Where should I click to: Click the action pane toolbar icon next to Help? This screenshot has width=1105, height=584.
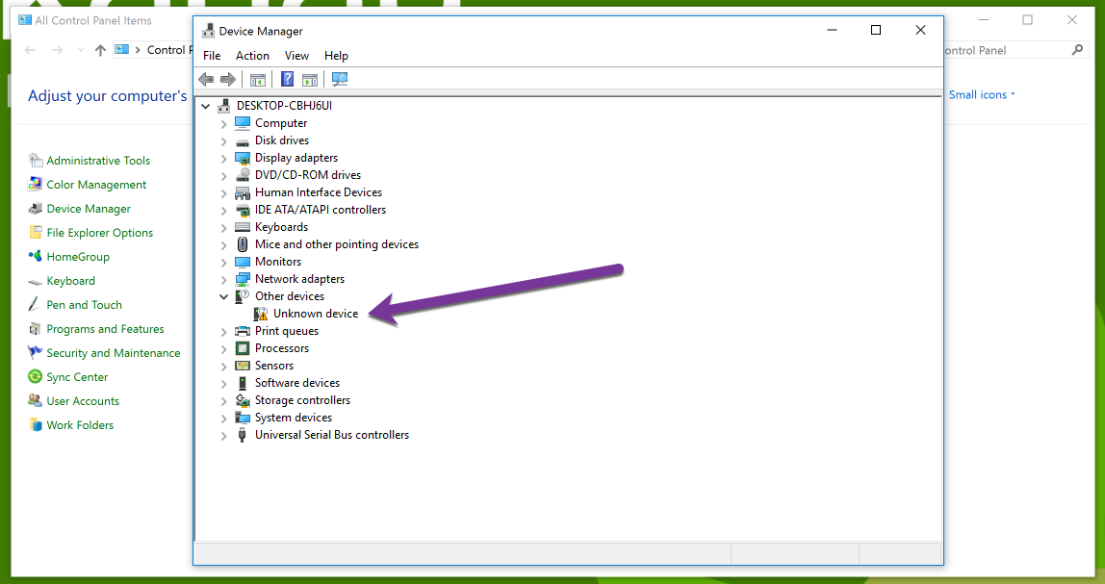309,80
